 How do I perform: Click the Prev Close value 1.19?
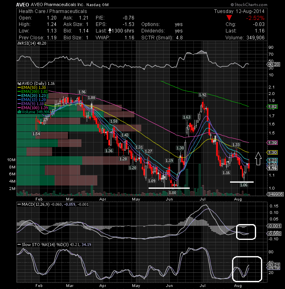[x=51, y=38]
